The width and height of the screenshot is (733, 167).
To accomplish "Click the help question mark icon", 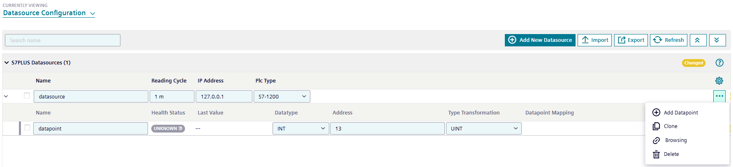I will pos(719,63).
